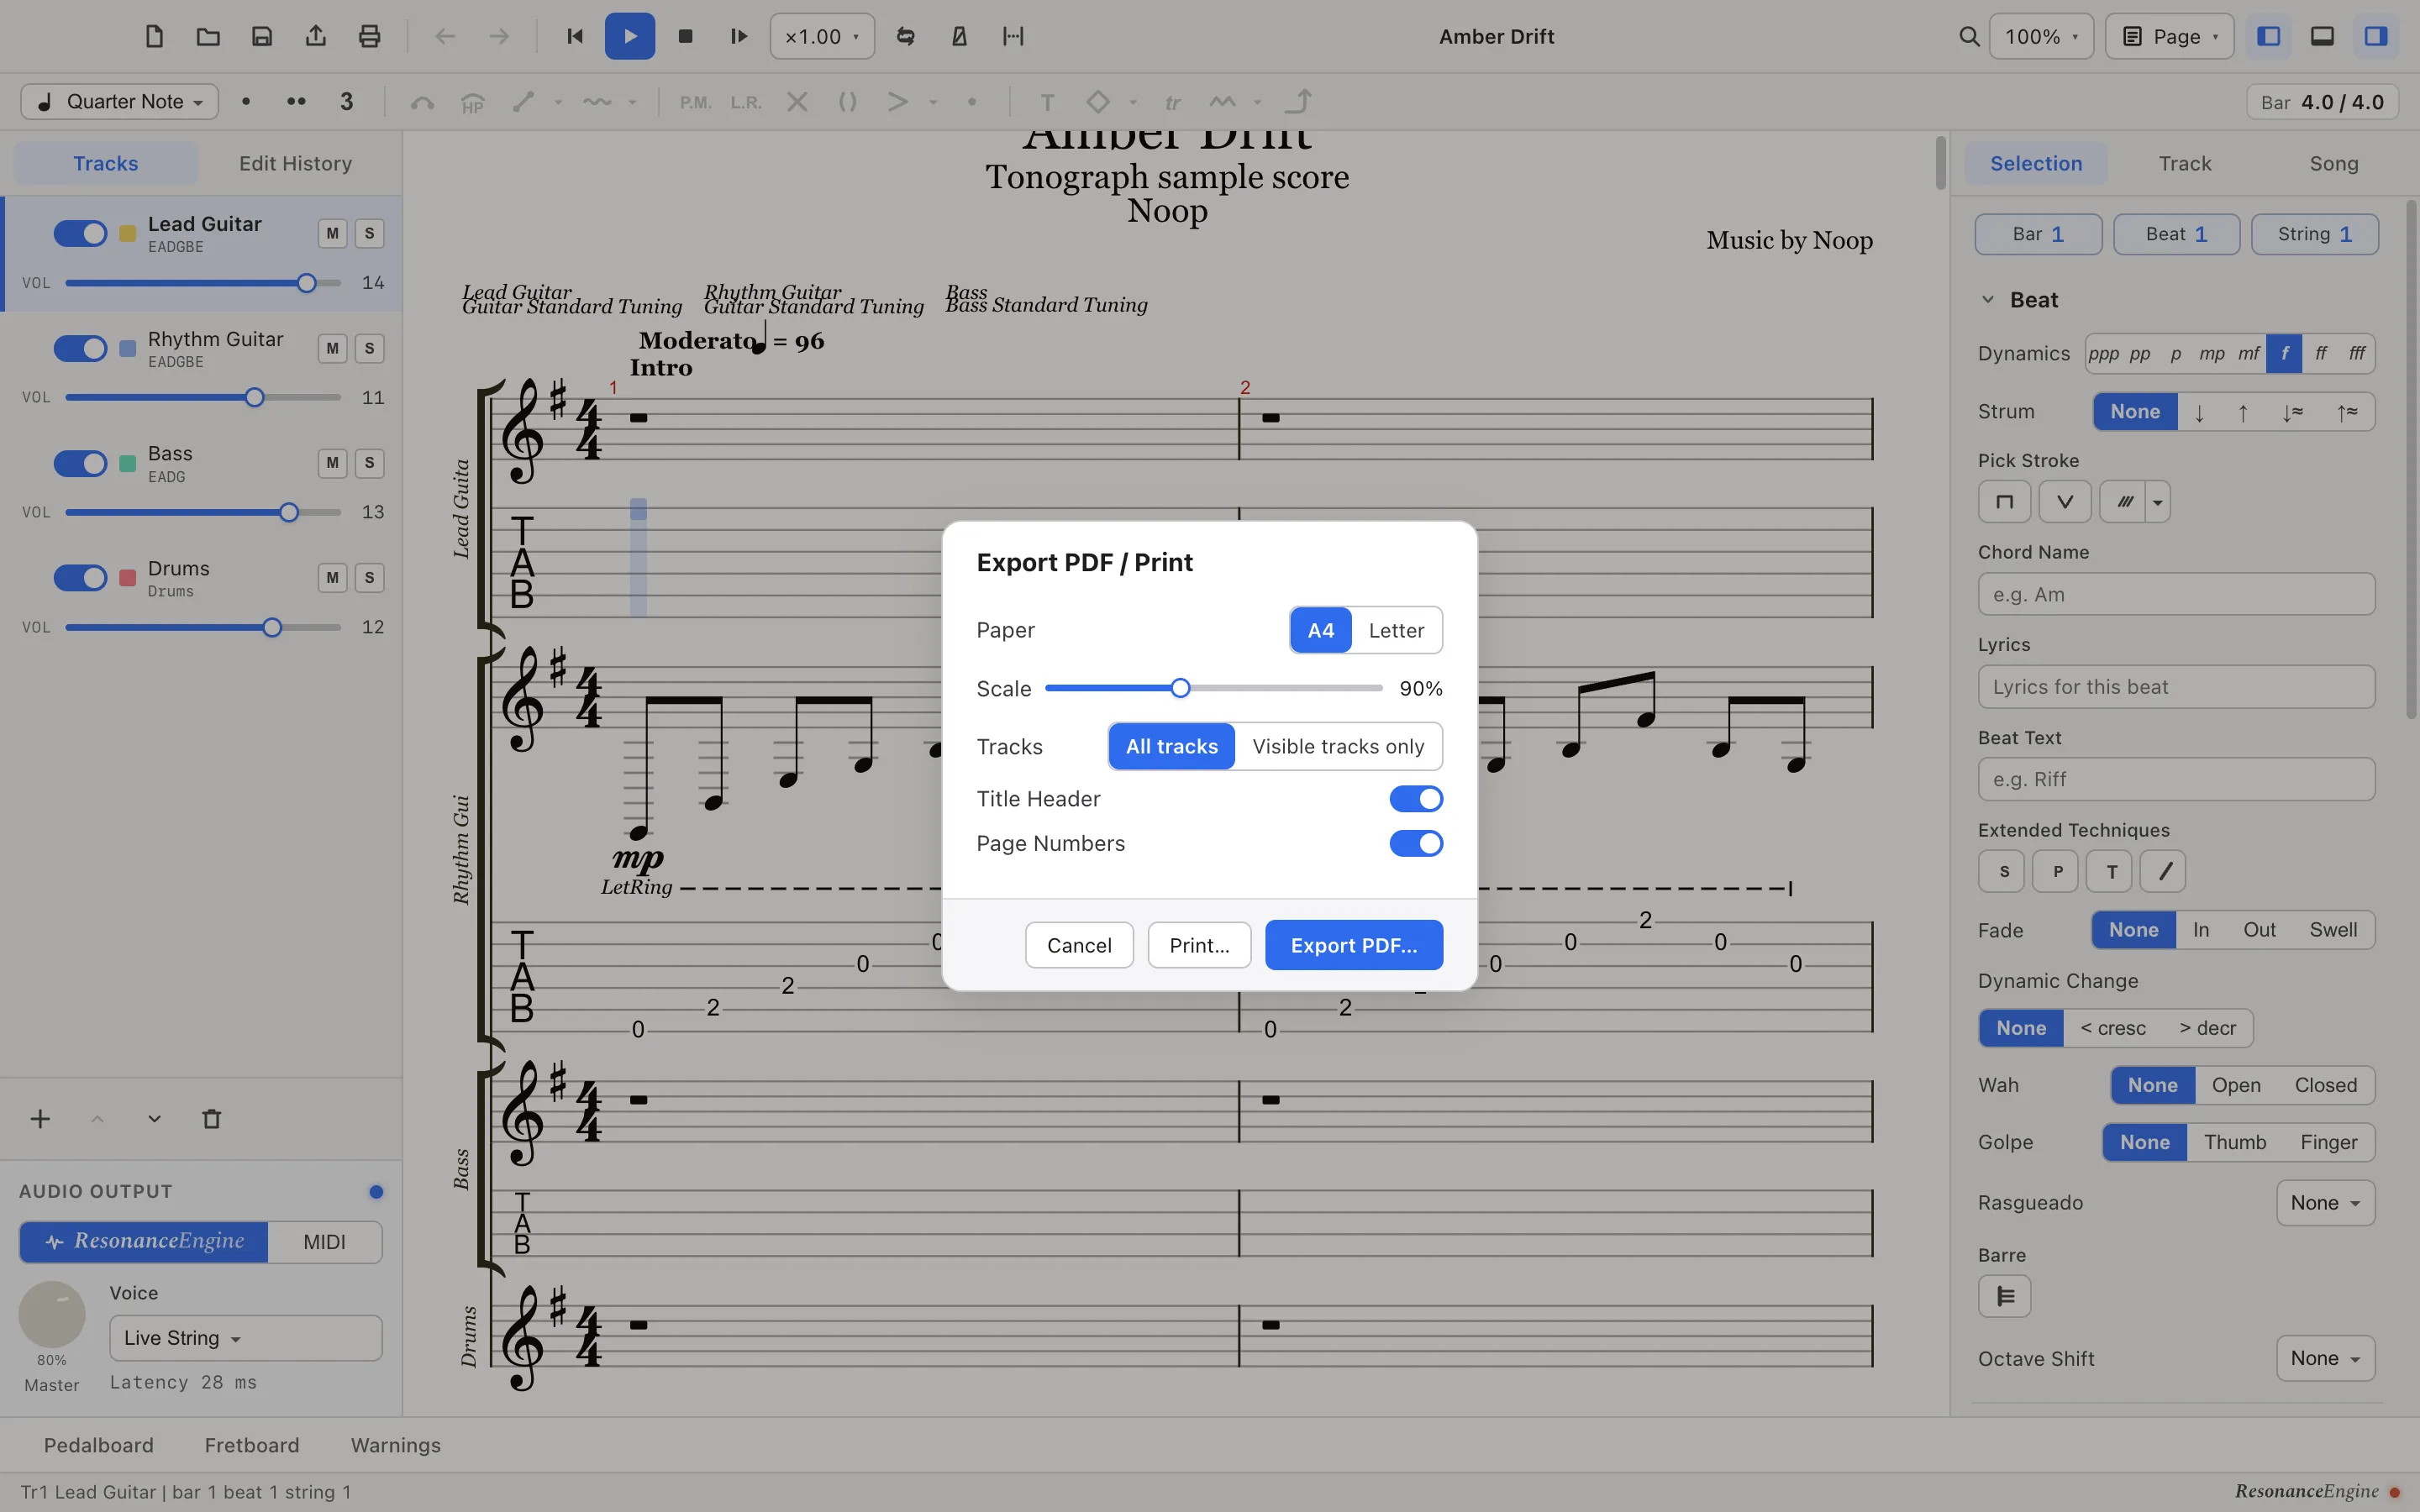
Task: Start playback with the play button
Action: [630, 36]
